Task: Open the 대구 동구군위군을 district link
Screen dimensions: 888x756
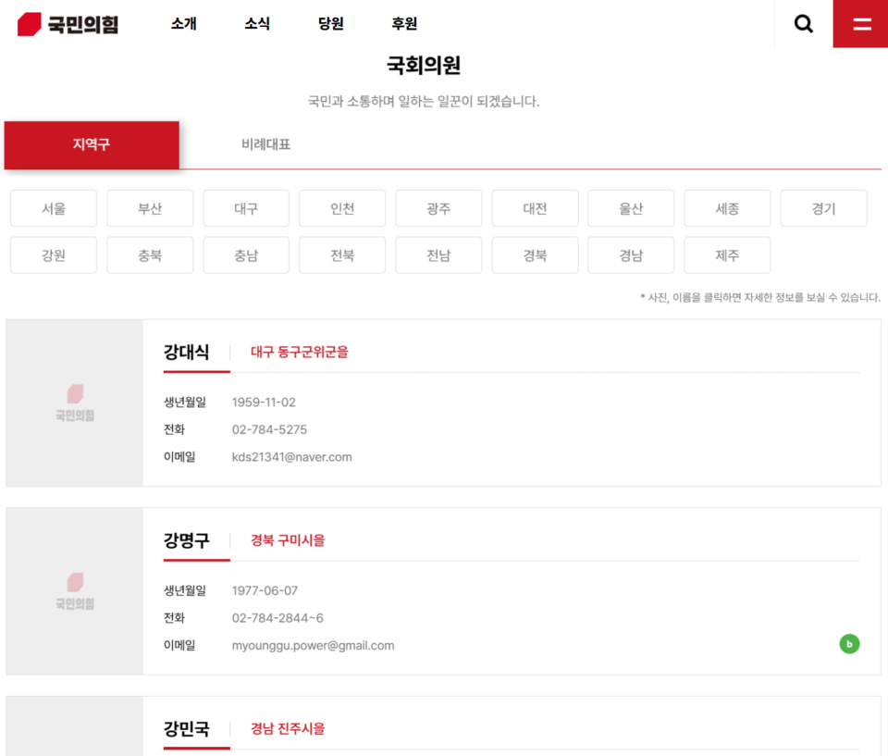Action: pos(300,353)
